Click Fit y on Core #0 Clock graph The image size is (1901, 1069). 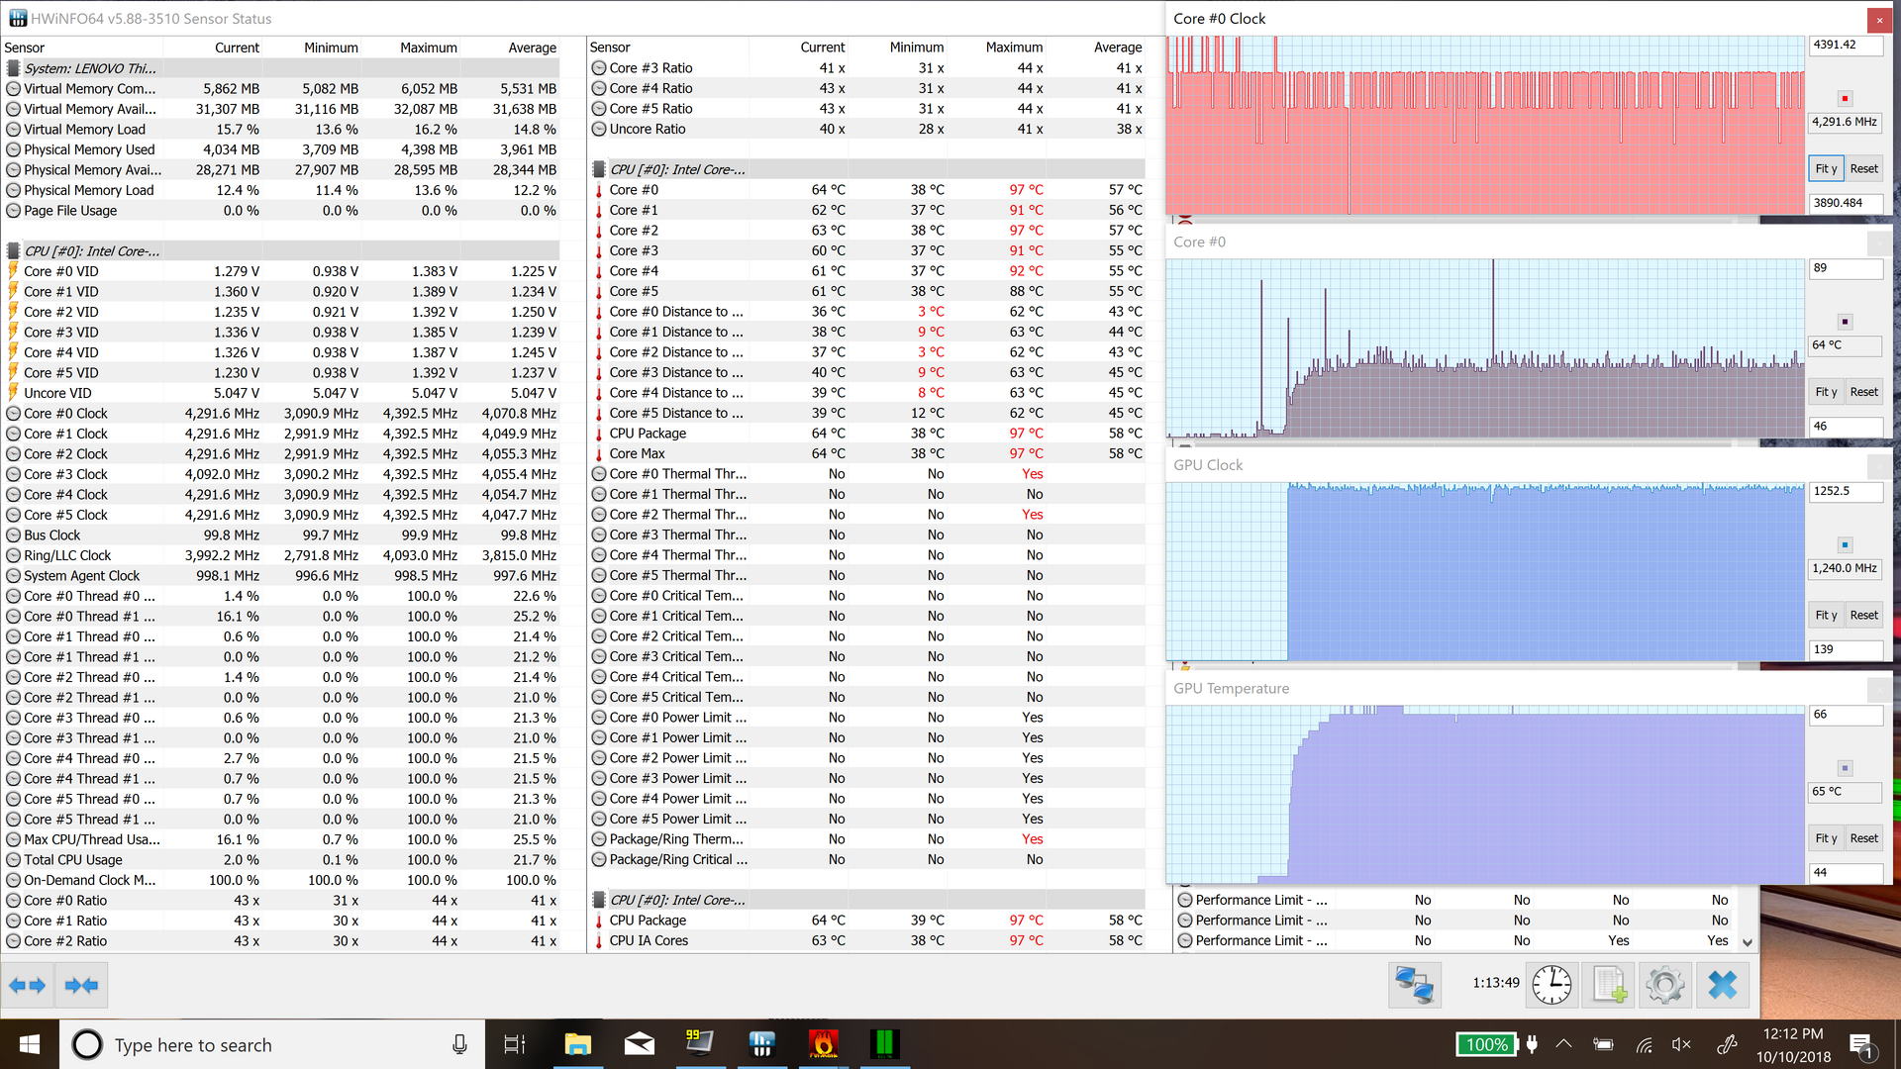[1826, 169]
